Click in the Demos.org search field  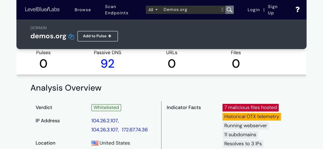coord(190,10)
